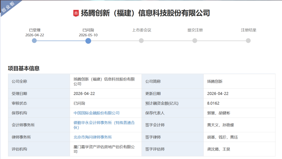Click the 律师事务所 label cell
This screenshot has width=282, height=159.
(39, 137)
